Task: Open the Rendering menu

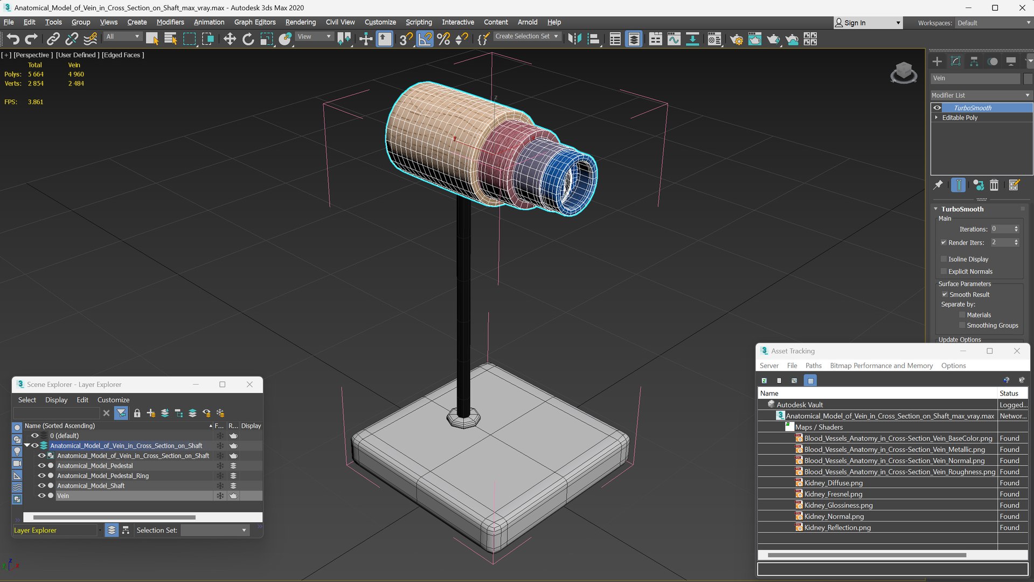Action: (300, 22)
